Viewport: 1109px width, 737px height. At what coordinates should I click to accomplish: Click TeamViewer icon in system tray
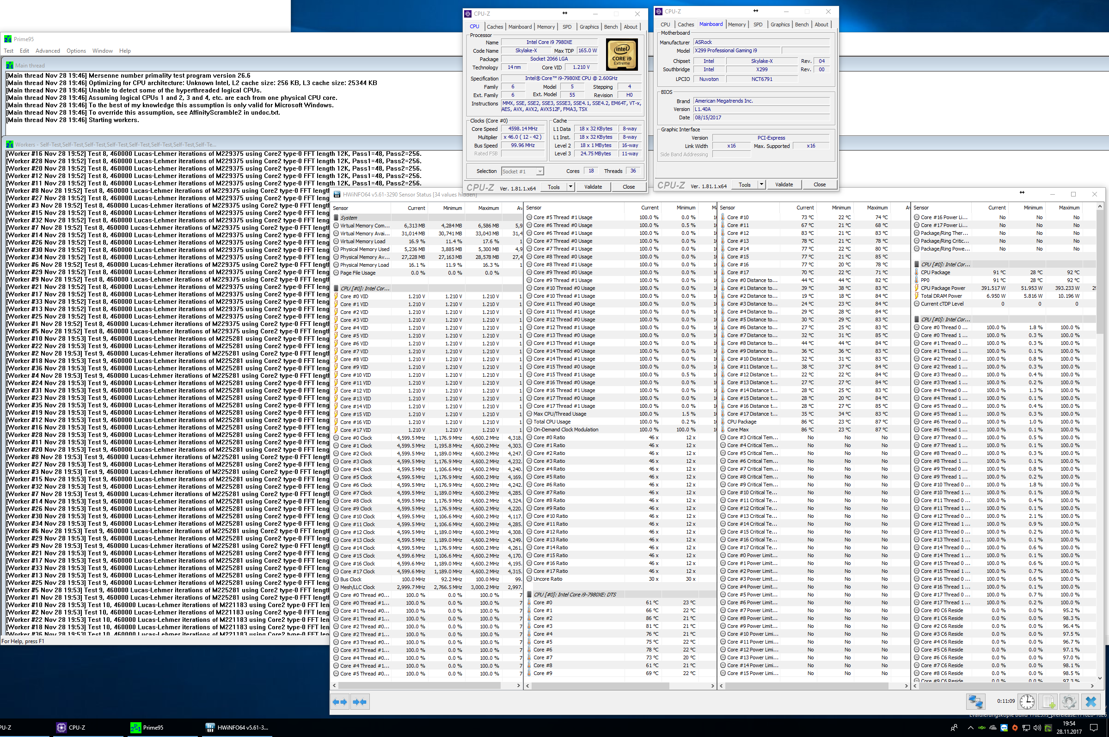pyautogui.click(x=1004, y=728)
